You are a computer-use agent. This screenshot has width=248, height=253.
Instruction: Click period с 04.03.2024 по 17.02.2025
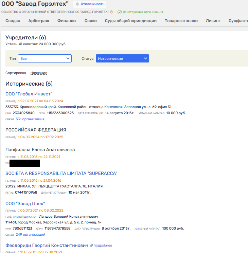pyautogui.click(x=40, y=137)
